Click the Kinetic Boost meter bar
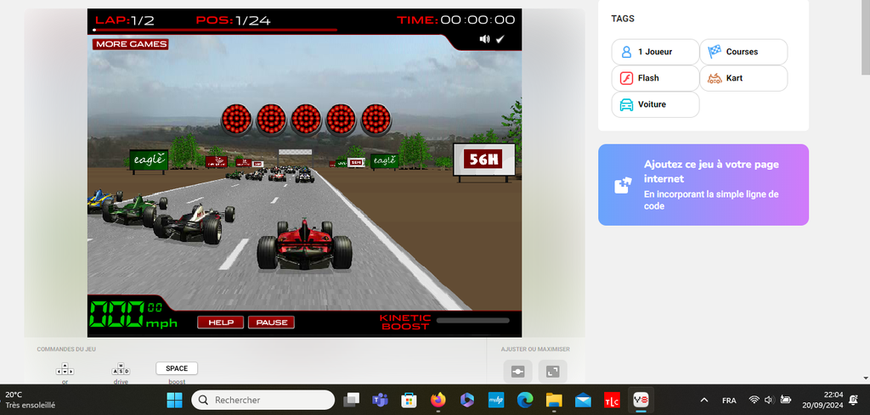870x415 pixels. [x=472, y=321]
